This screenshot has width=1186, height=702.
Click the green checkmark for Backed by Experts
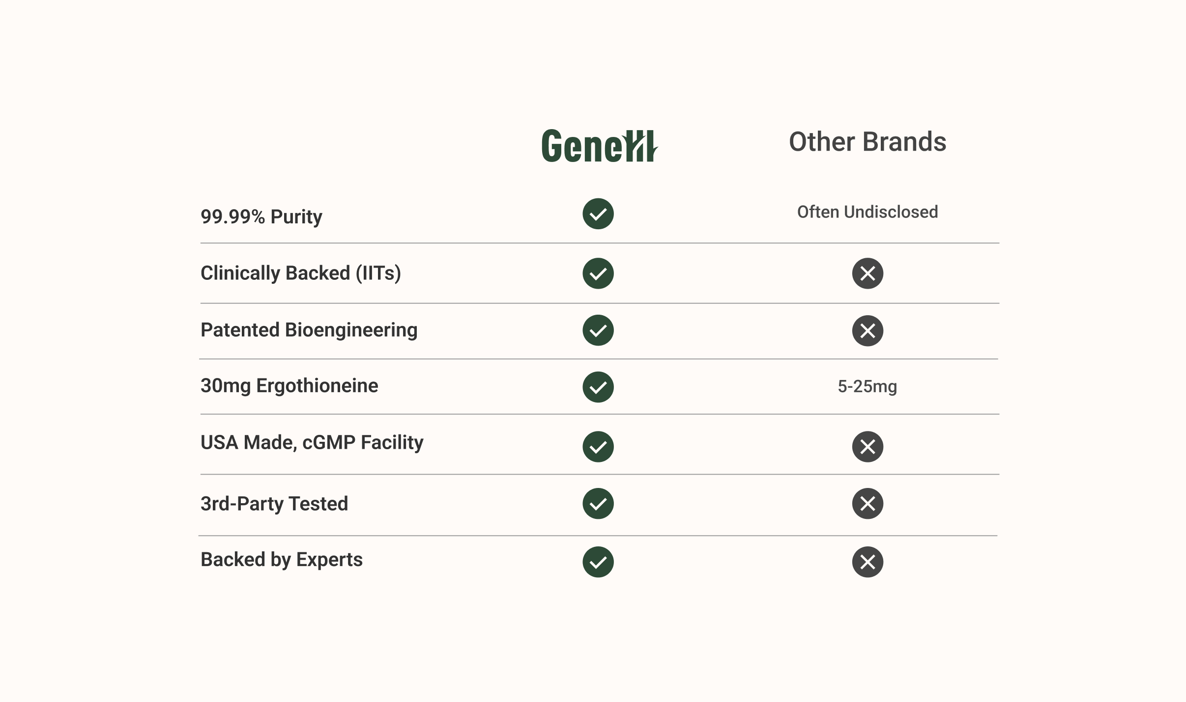click(598, 562)
